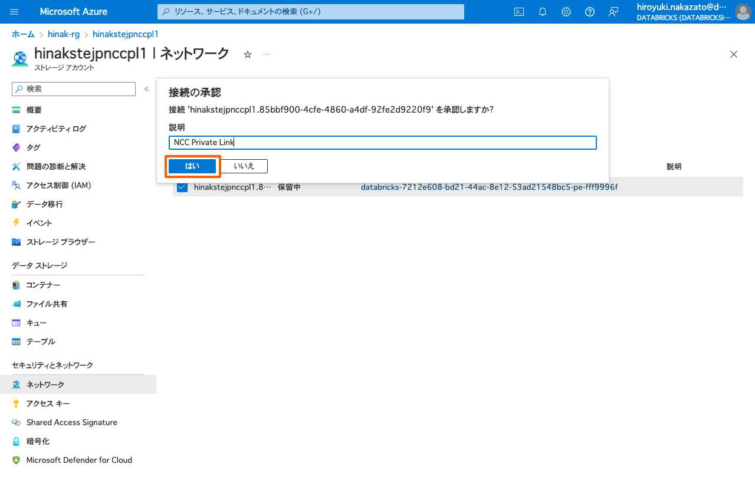Image resolution: width=755 pixels, height=477 pixels.
Task: Click the ストレージ ブラウザー icon
Action: pyautogui.click(x=17, y=242)
